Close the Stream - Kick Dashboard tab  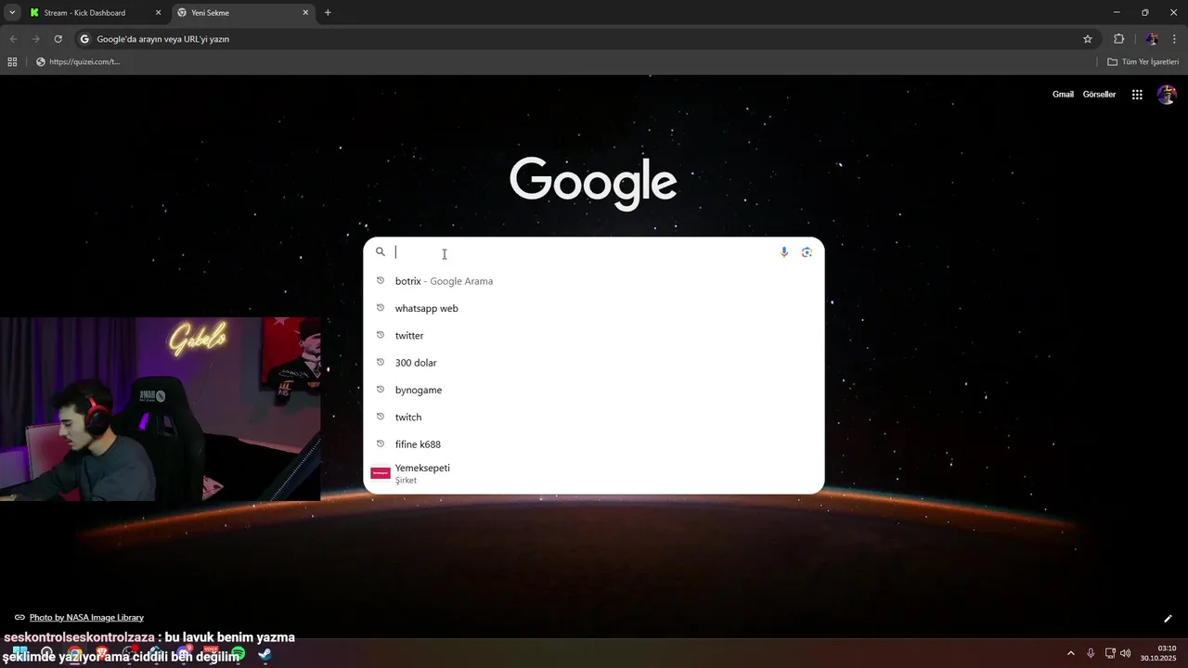pos(158,13)
